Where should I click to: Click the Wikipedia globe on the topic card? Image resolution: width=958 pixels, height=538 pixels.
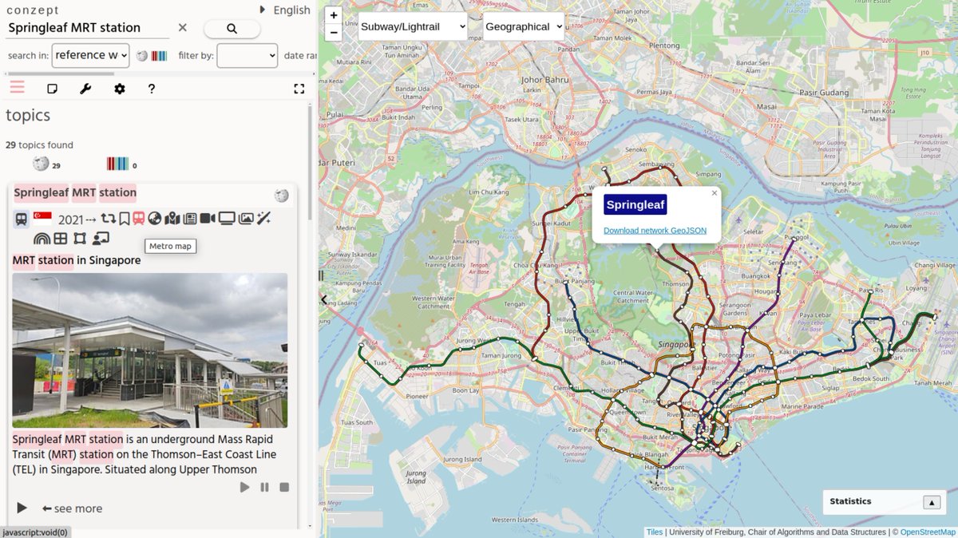281,196
